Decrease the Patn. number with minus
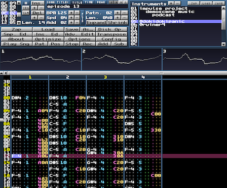Viewport: 227px width, 188px height. coord(125,13)
